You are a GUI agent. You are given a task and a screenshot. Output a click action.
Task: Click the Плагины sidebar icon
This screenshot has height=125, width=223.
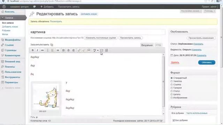pos(2,67)
